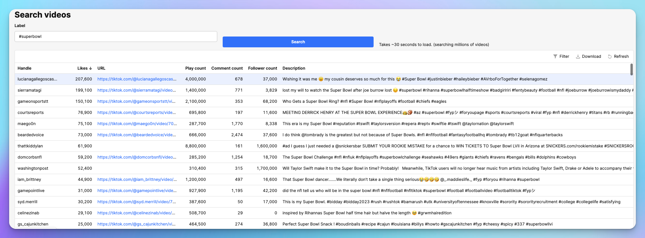645x238 pixels.
Task: Select the handle cell gameonsportstt
Action: 33,101
